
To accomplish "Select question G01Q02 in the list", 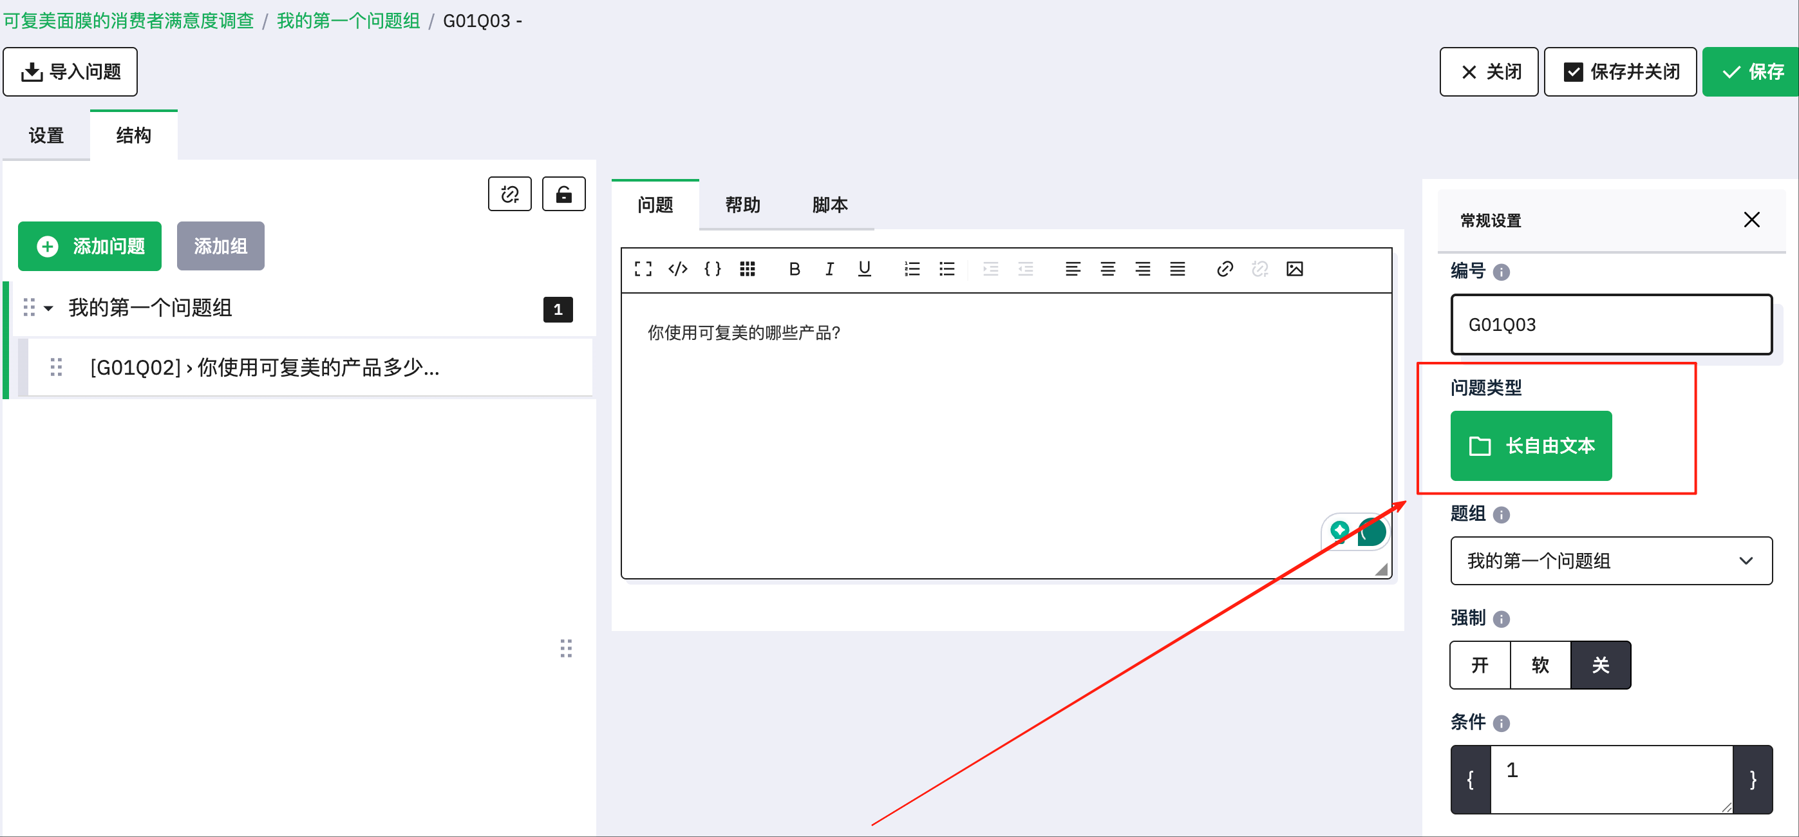I will (309, 367).
